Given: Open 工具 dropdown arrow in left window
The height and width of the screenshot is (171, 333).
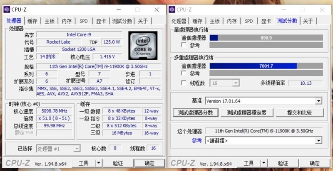Looking at the screenshot, I should tap(98, 163).
